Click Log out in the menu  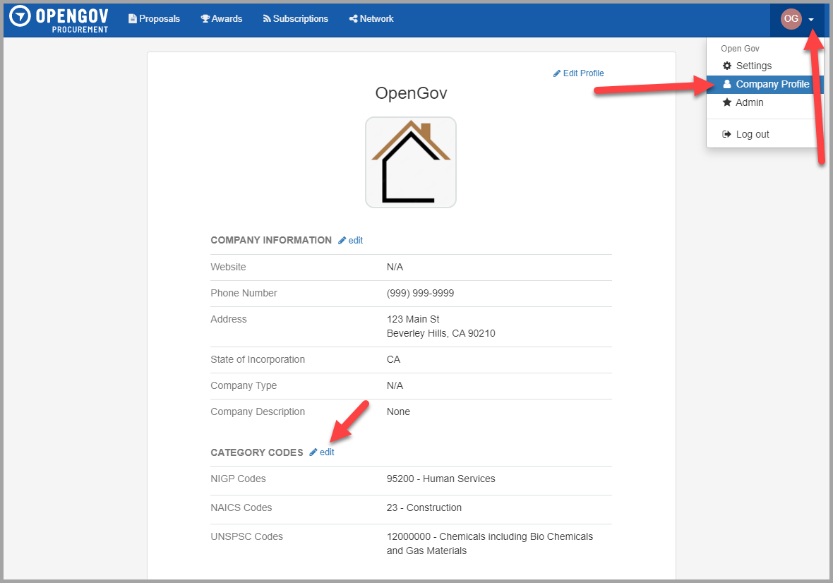(x=753, y=134)
